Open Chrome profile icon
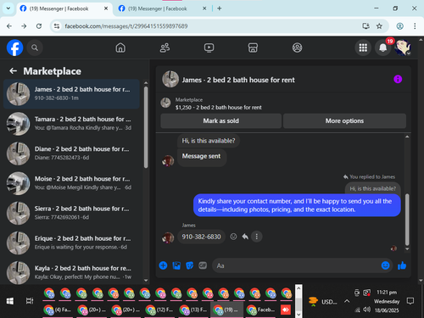 [x=399, y=26]
